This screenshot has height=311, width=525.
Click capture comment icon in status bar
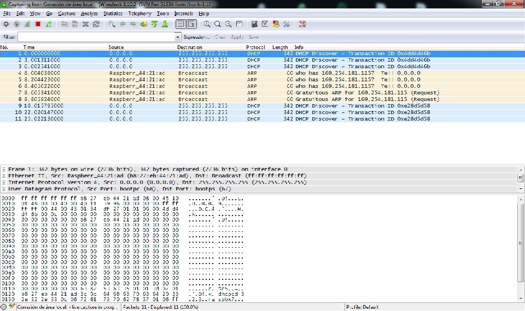click(x=11, y=307)
